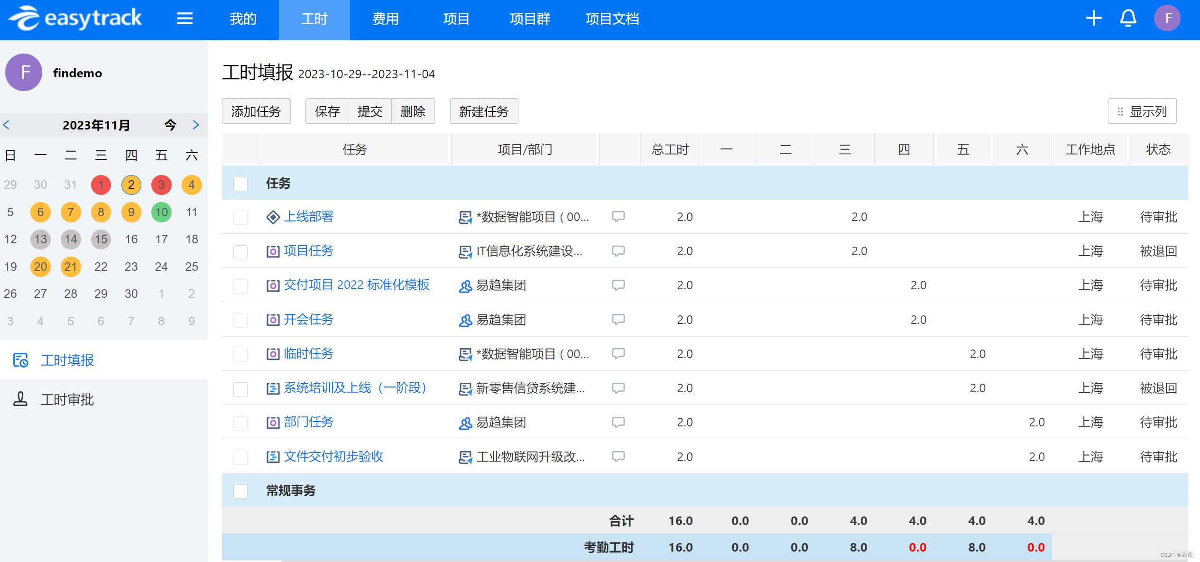This screenshot has width=1200, height=562.
Task: Switch to the 工时 tab
Action: point(314,19)
